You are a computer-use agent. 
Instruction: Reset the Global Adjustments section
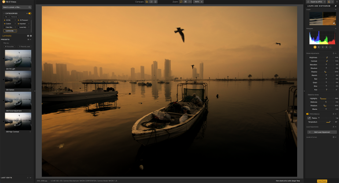coord(333,53)
